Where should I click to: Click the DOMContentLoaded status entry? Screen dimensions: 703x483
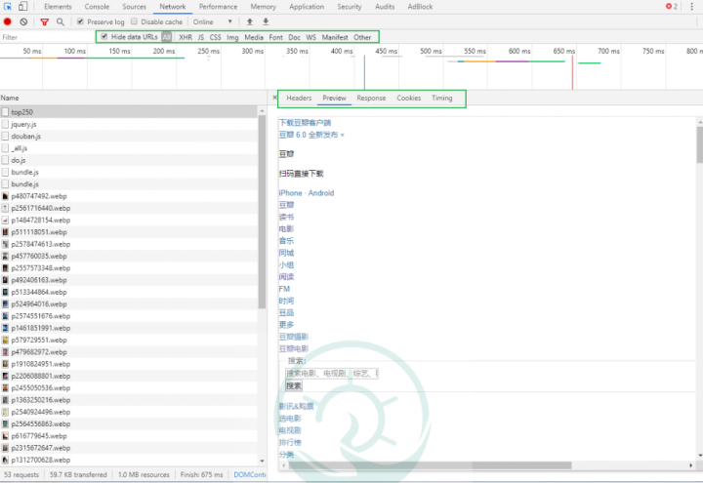coord(250,474)
